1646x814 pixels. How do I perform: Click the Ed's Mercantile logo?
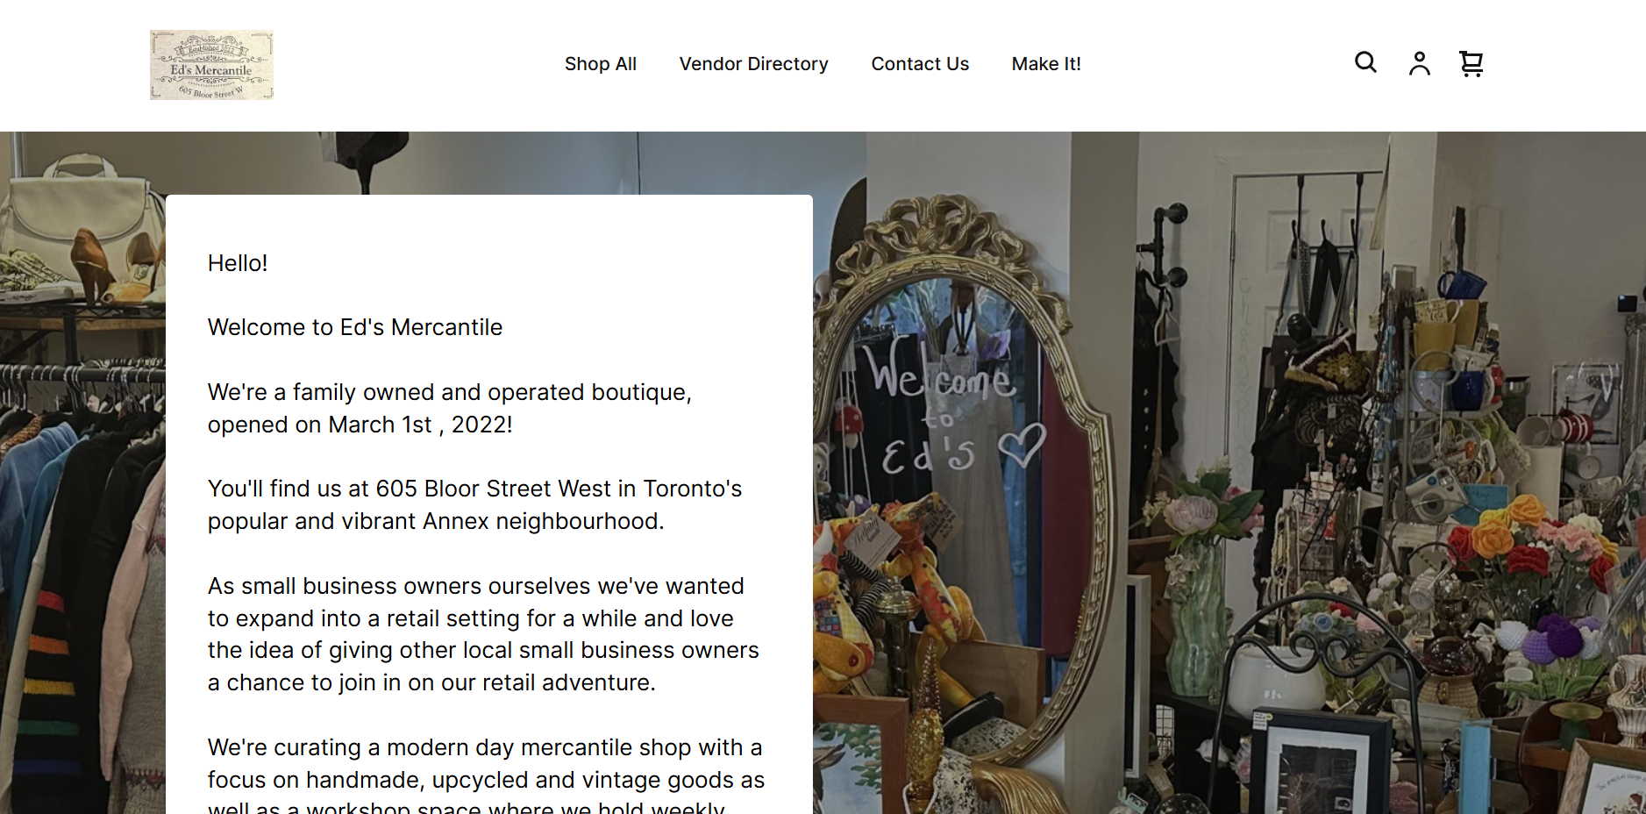point(211,65)
